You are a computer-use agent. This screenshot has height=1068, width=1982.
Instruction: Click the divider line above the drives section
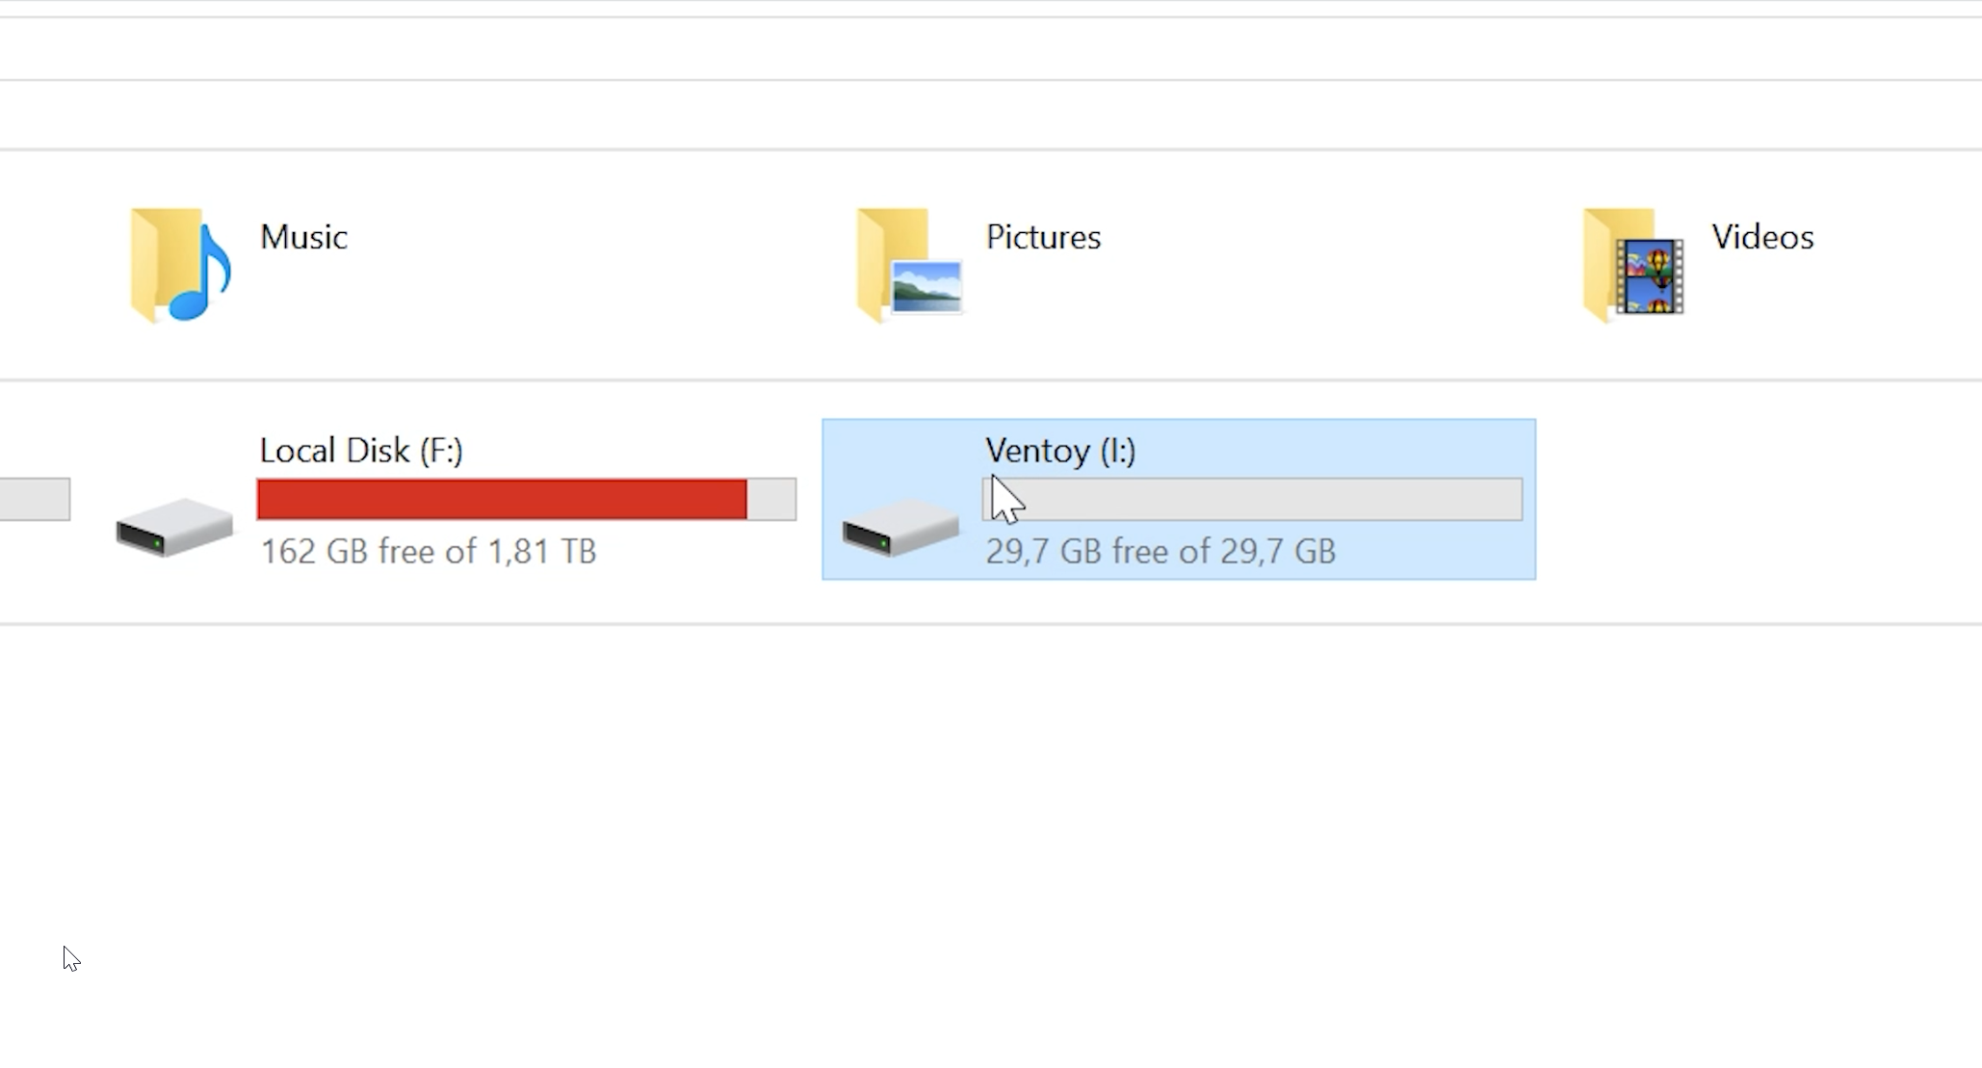coord(963,380)
